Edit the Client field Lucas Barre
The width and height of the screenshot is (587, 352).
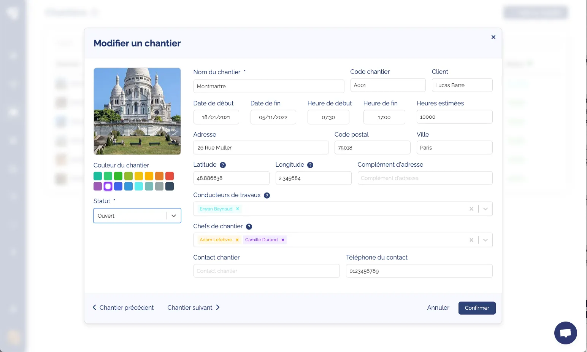[462, 85]
